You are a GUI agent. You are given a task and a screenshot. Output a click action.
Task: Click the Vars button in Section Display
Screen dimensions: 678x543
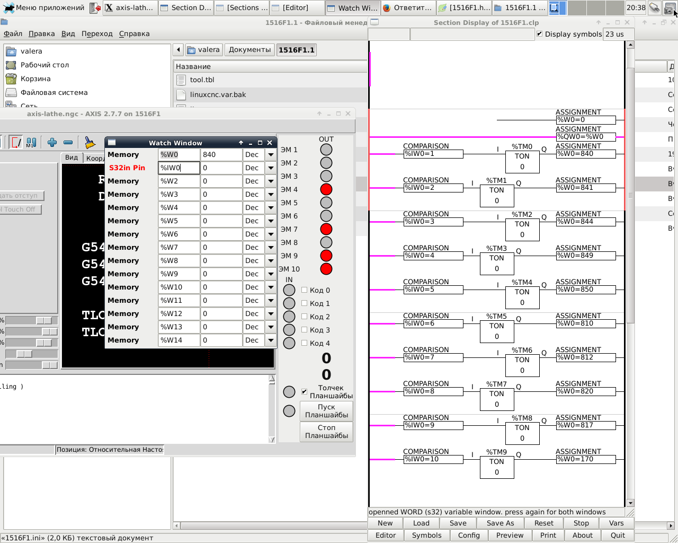616,523
